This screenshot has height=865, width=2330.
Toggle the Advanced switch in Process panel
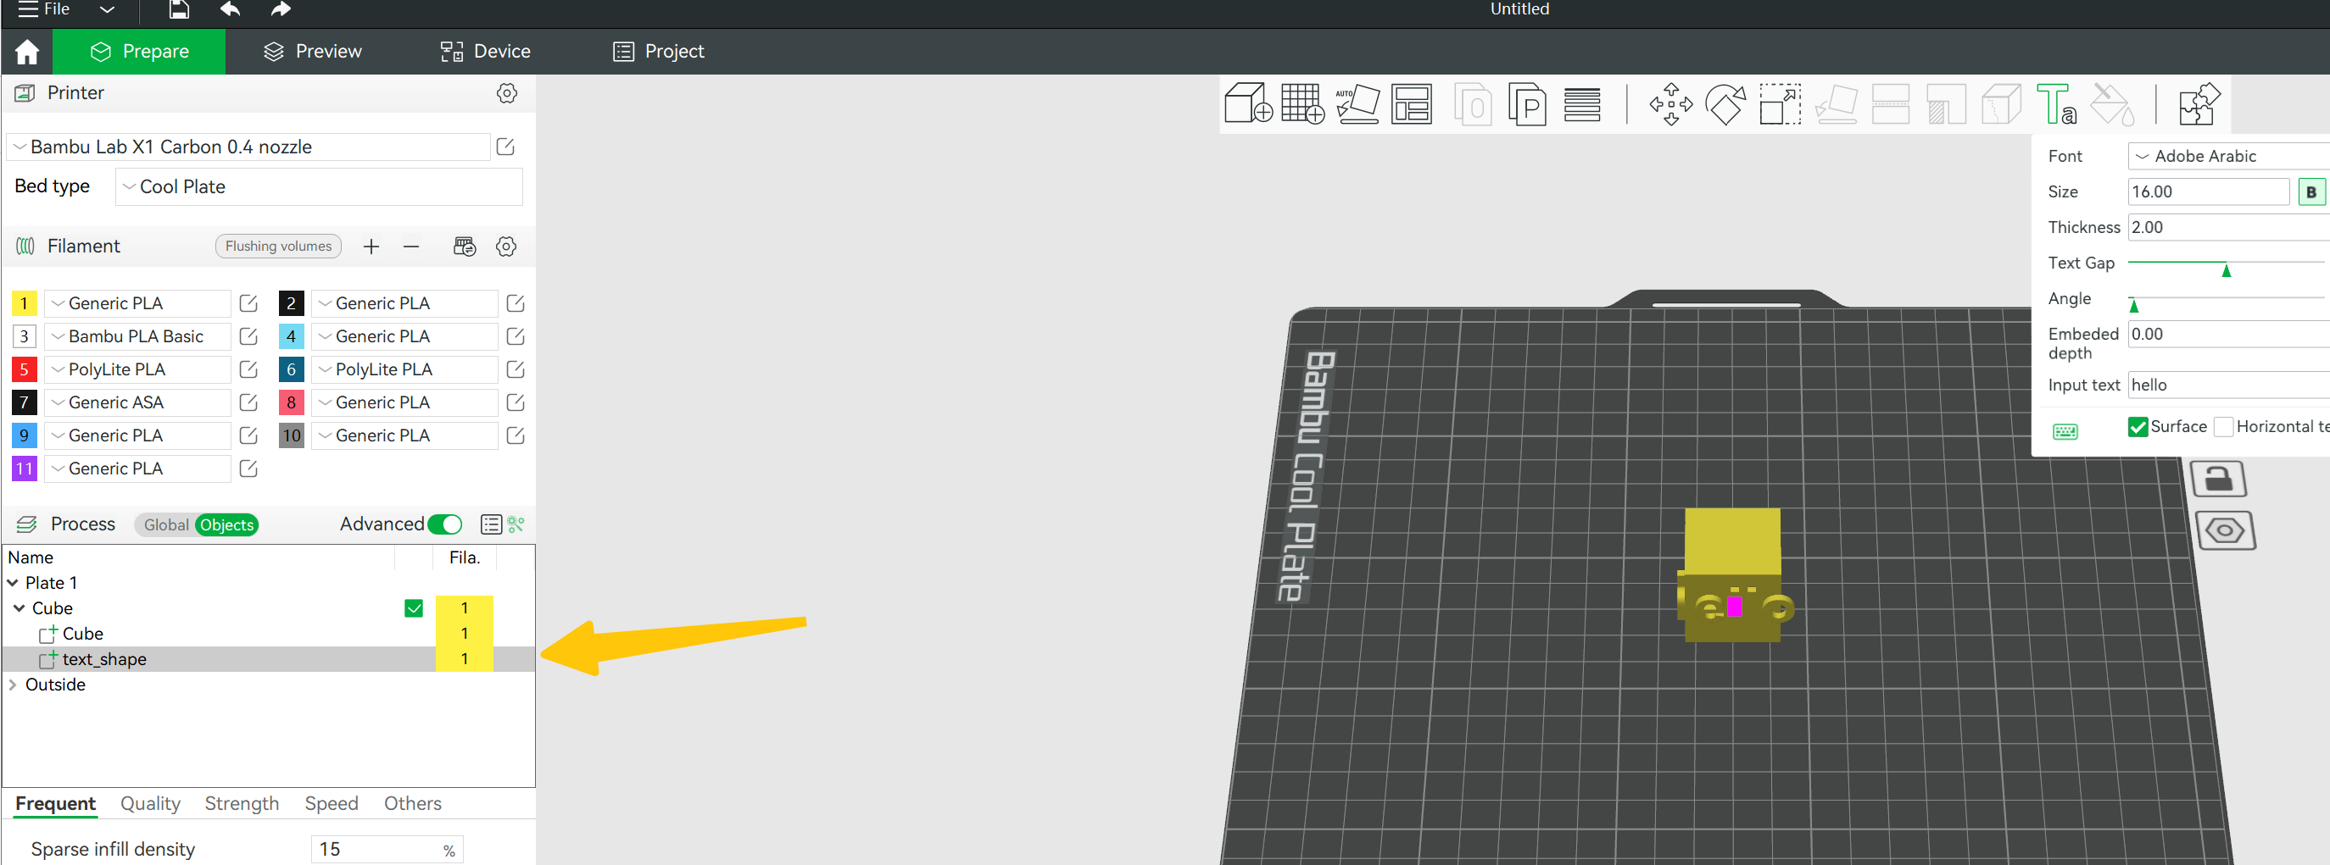pyautogui.click(x=444, y=524)
